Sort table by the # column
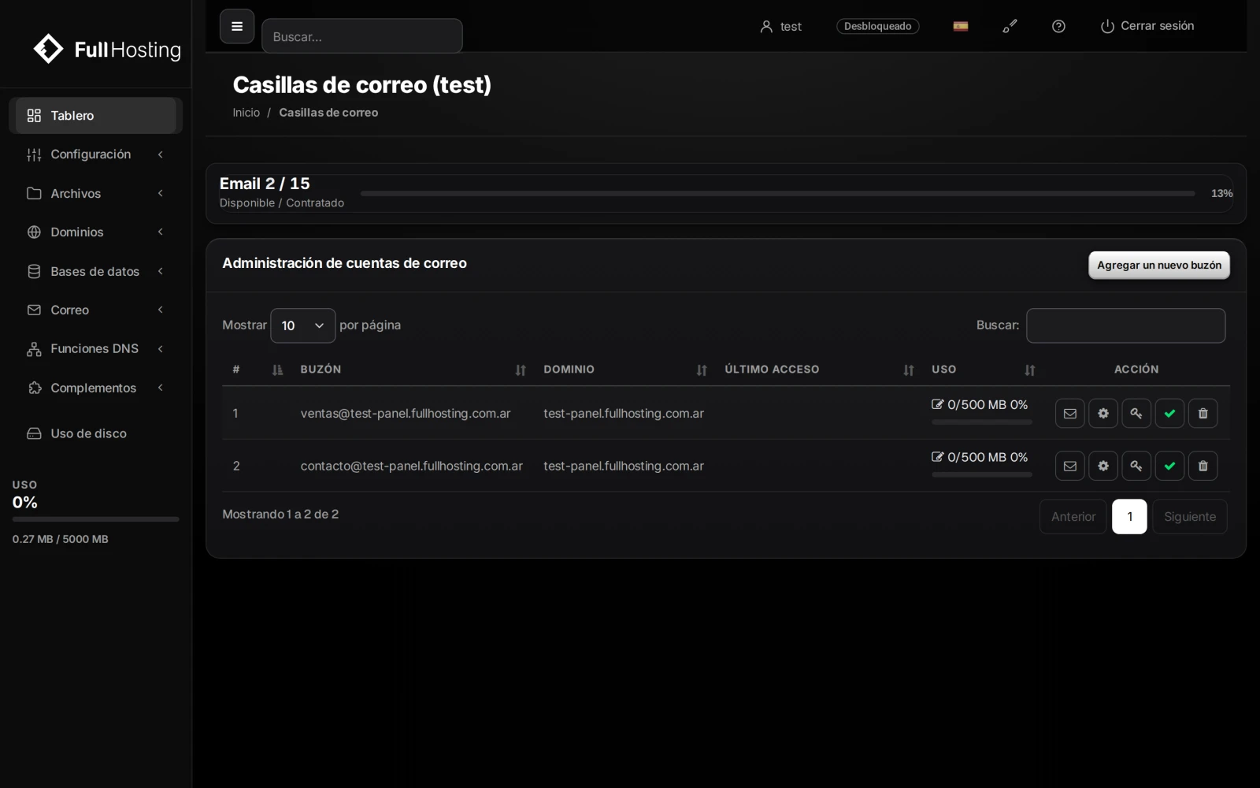1260x788 pixels. (257, 370)
